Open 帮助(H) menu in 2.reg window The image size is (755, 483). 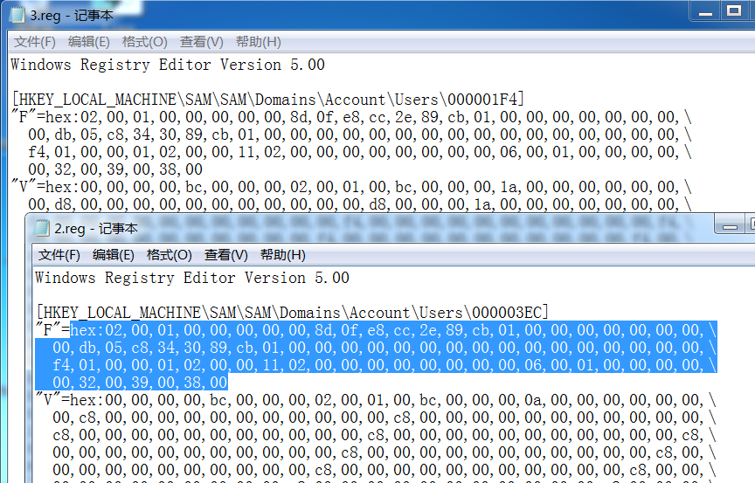tap(282, 255)
